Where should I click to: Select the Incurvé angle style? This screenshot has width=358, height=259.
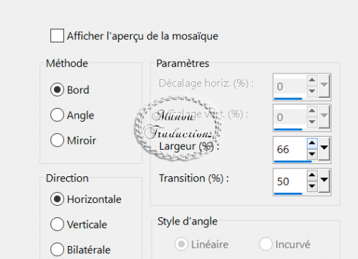tap(285, 245)
